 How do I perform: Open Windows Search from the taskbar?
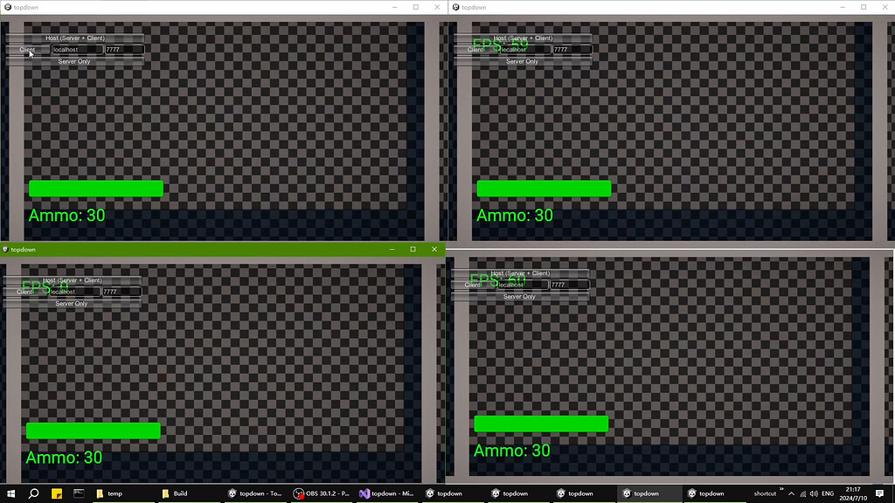coord(33,493)
